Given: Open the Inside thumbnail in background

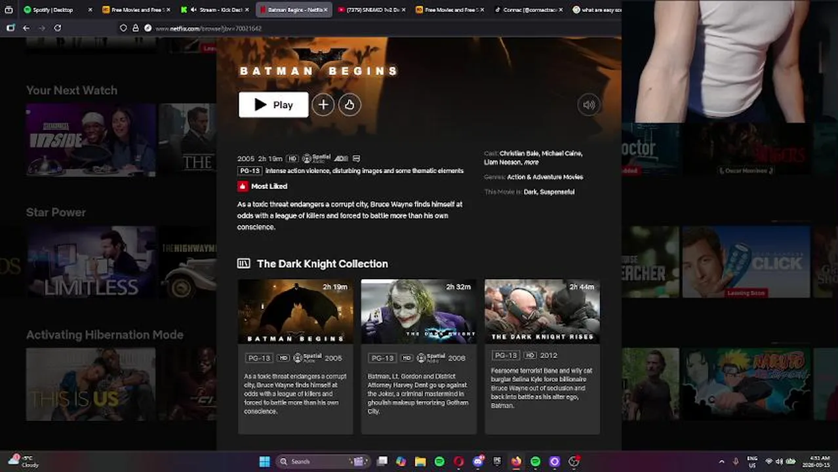Looking at the screenshot, I should [91, 140].
